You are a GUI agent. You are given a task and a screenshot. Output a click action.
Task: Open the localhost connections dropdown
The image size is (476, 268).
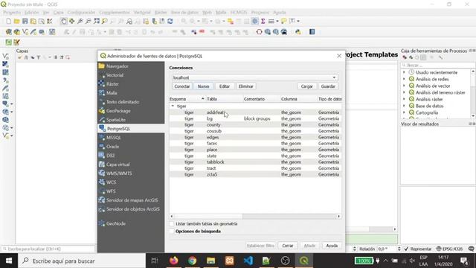[254, 77]
